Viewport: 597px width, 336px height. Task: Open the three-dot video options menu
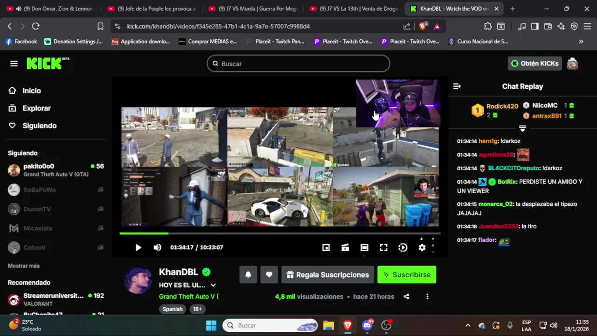coord(427,297)
